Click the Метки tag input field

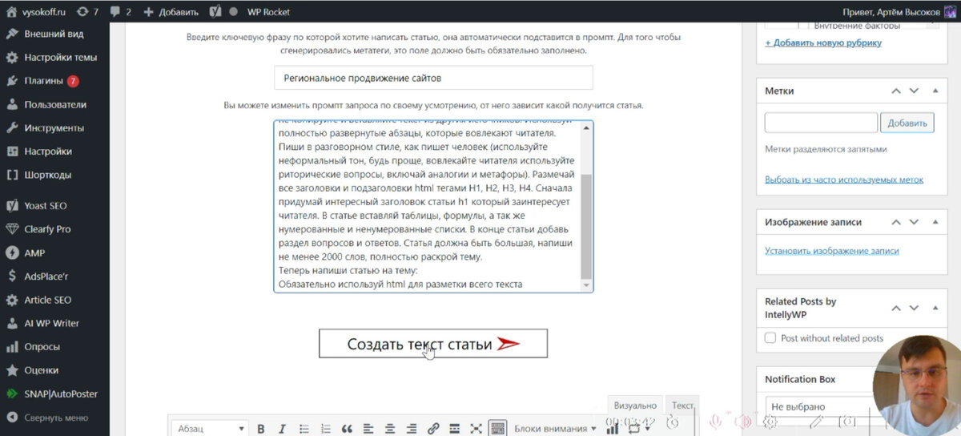[x=821, y=123]
